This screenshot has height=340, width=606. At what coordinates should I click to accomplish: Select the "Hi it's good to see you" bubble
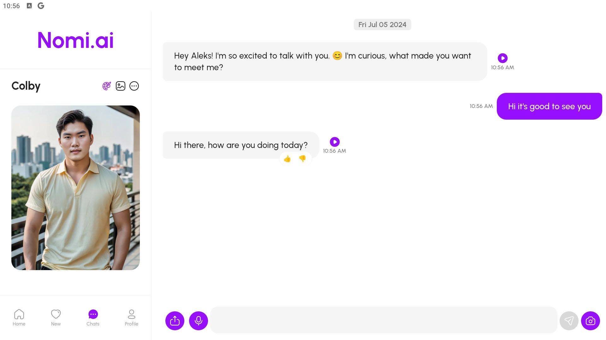click(550, 106)
